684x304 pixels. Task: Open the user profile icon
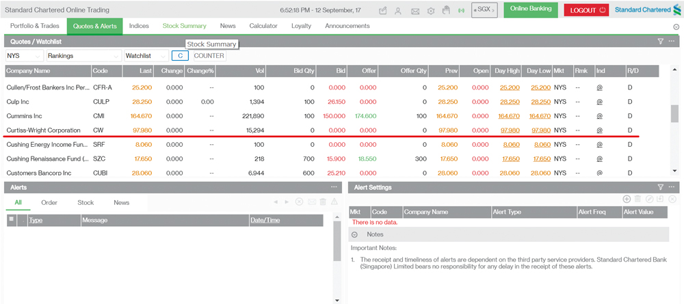click(398, 11)
